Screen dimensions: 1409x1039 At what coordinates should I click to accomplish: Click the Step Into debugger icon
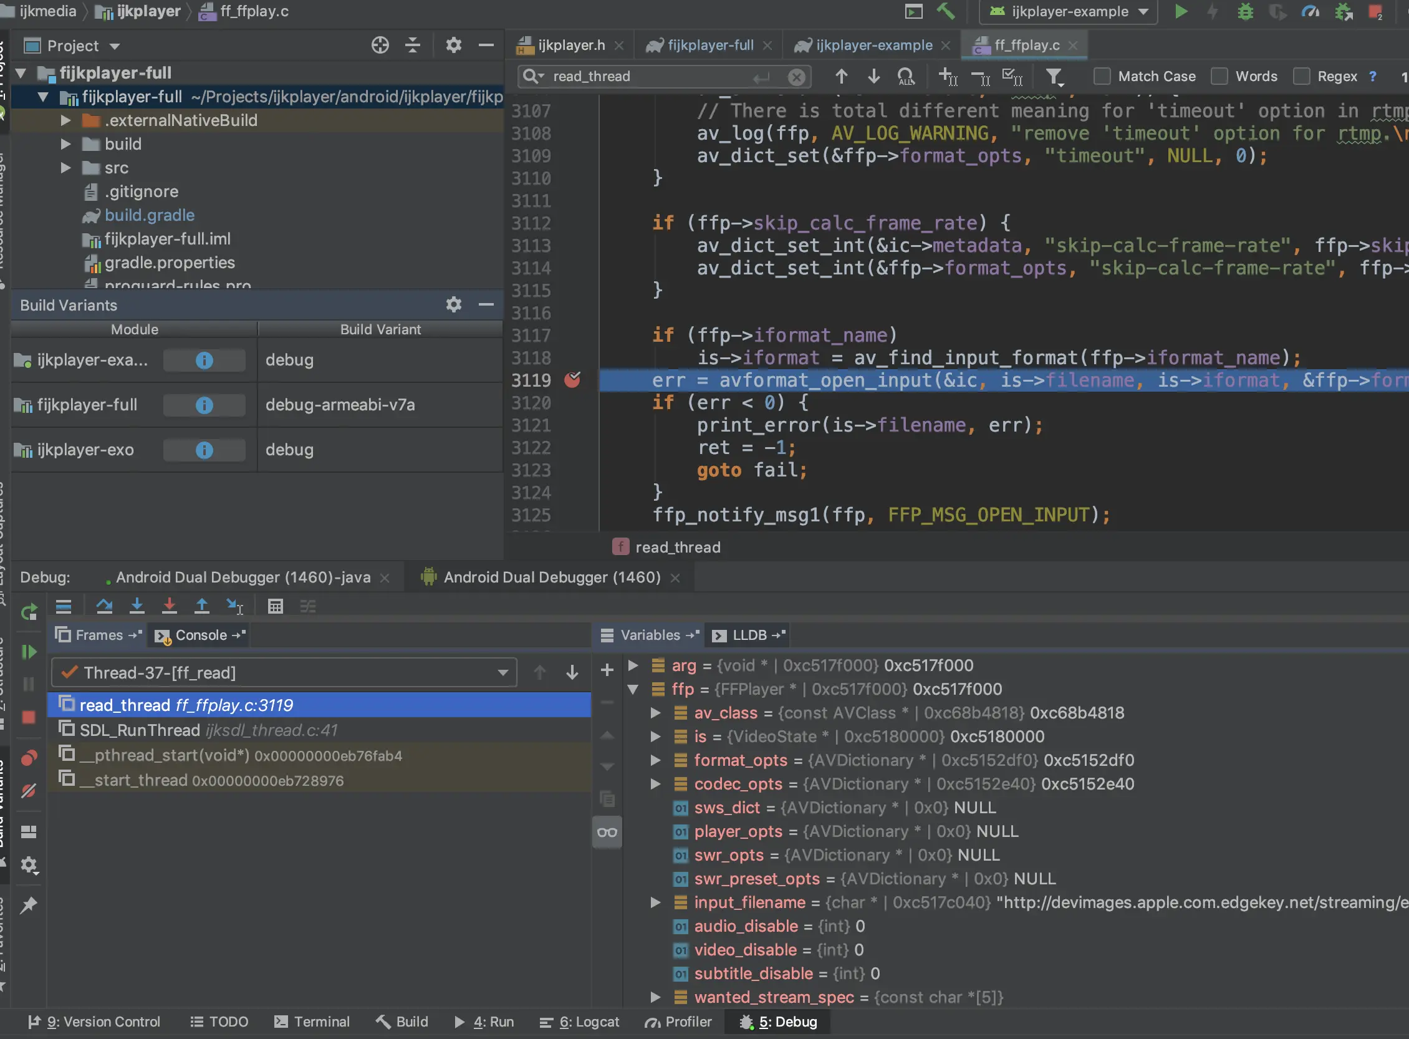click(x=137, y=606)
